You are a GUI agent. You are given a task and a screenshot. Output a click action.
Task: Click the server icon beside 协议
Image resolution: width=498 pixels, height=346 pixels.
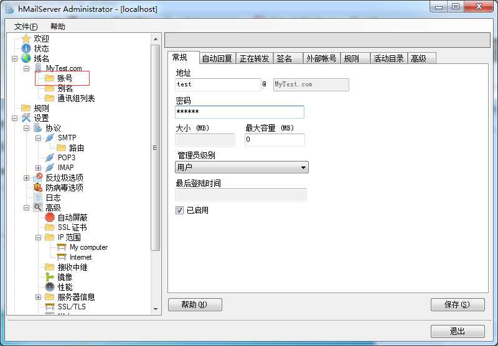(38, 128)
